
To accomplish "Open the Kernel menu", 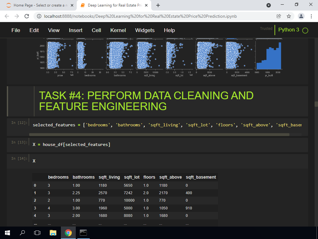I will (118, 30).
